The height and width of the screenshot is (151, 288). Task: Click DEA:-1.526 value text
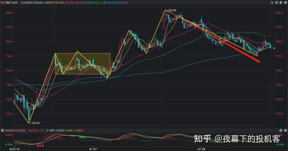click(74, 131)
